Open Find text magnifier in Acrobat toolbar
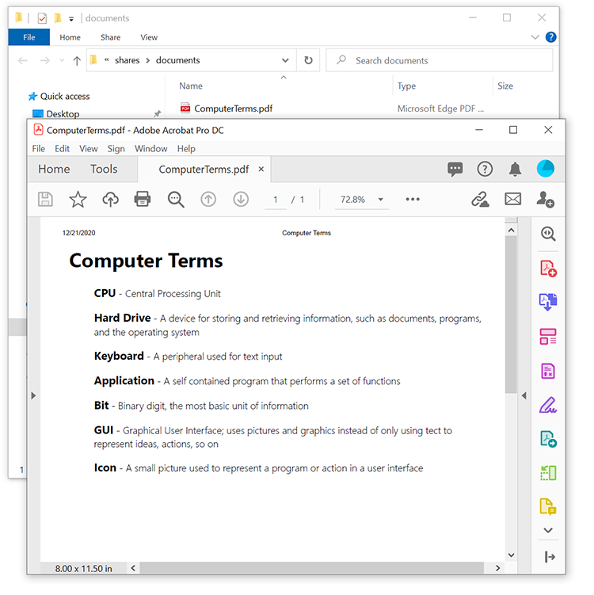Screen dimensions: 594x595 (x=176, y=200)
